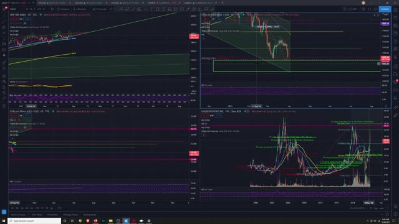Open the Windows Start menu

pyautogui.click(x=4, y=221)
